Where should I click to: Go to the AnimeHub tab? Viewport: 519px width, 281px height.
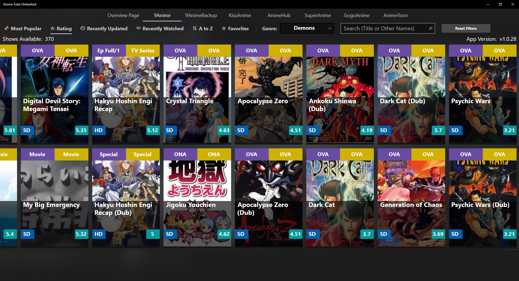(279, 15)
